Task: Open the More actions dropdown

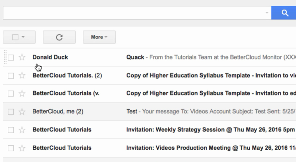Action: [99, 37]
